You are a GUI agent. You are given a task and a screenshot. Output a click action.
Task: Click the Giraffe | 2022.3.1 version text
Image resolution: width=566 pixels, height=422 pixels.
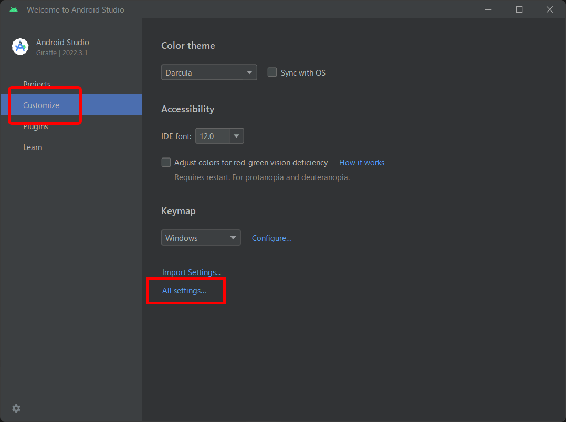point(62,52)
